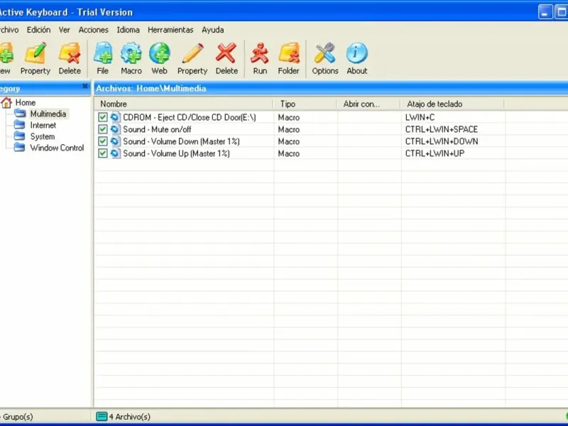
Task: Open the Idioma menu
Action: coord(128,30)
